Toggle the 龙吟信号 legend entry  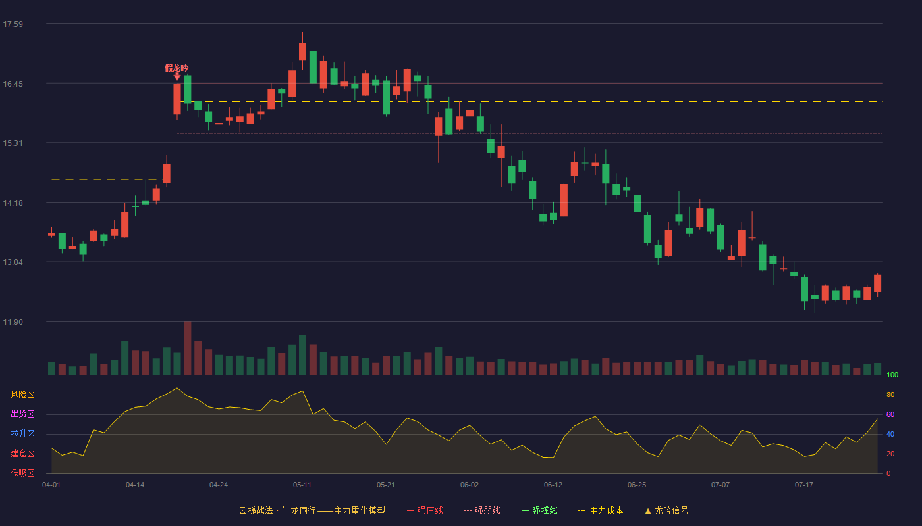tap(666, 510)
